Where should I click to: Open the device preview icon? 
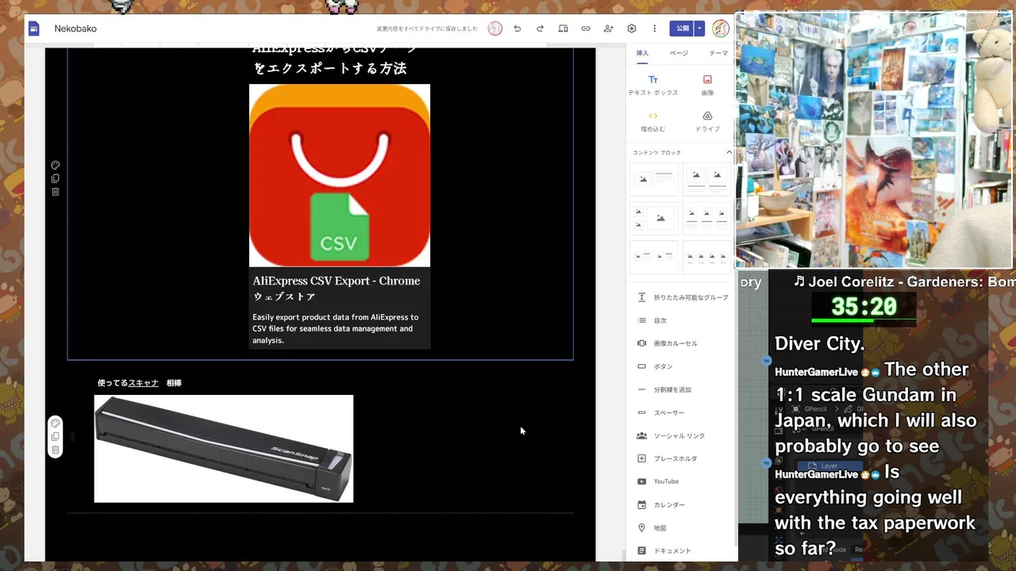(x=563, y=29)
